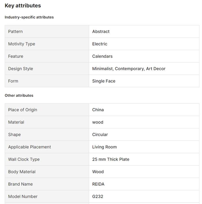Select the Applicable Placement label
Image resolution: width=202 pixels, height=204 pixels.
pyautogui.click(x=29, y=147)
